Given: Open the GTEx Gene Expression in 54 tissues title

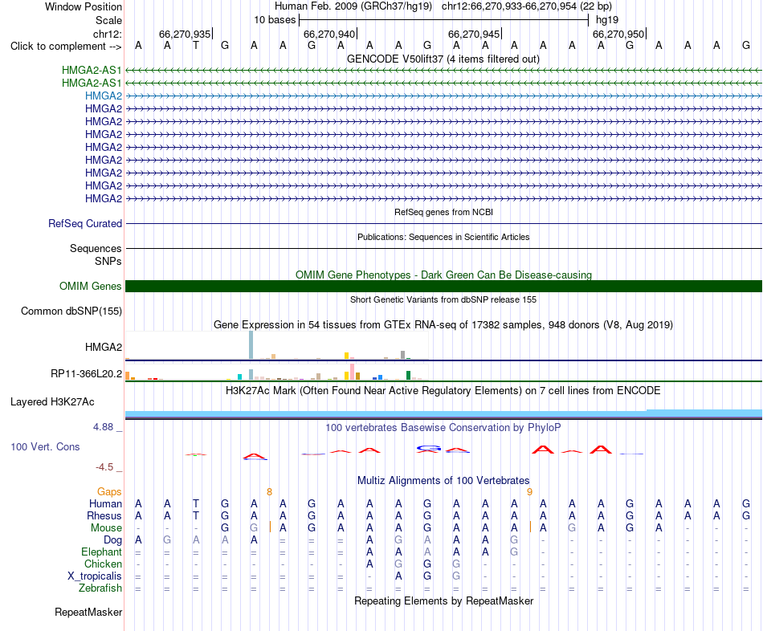Looking at the screenshot, I should [443, 324].
